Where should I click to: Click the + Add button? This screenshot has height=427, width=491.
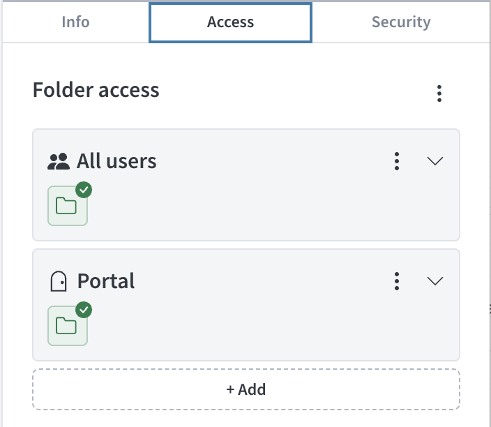coord(245,389)
